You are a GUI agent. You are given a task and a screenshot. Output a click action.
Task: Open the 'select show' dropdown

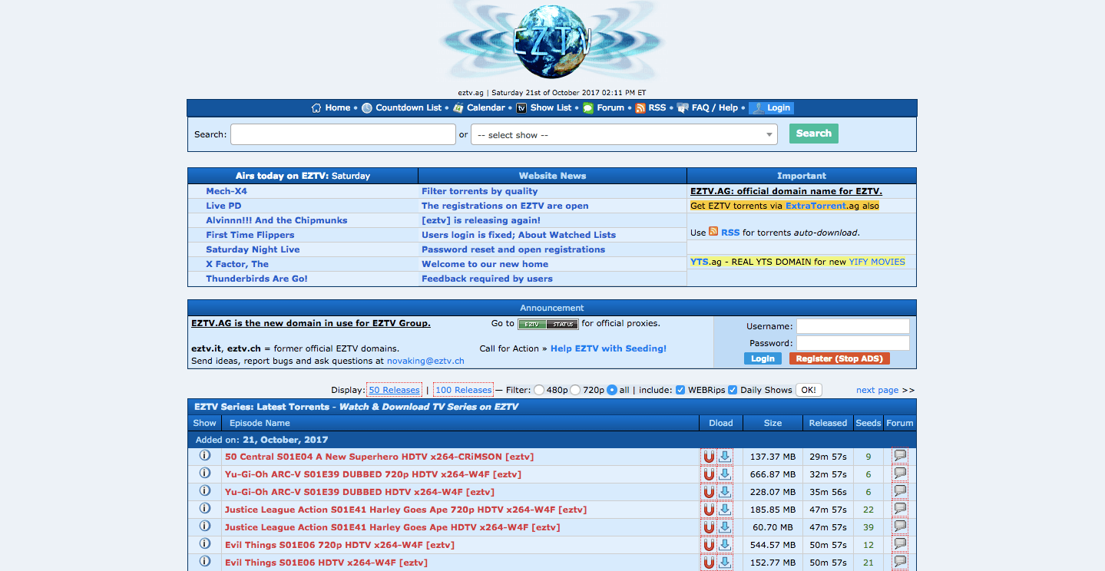pos(624,135)
